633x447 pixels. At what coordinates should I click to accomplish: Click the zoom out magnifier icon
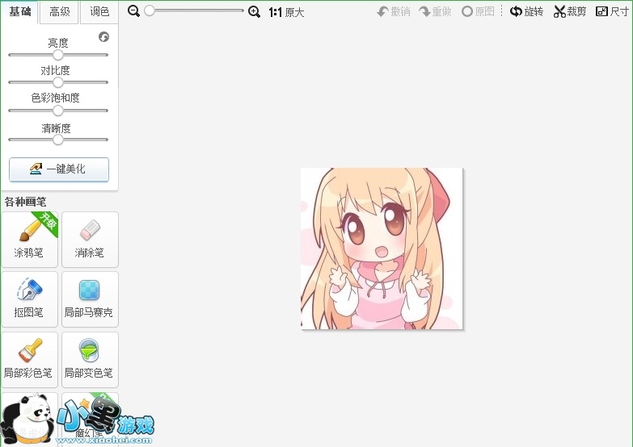(133, 11)
